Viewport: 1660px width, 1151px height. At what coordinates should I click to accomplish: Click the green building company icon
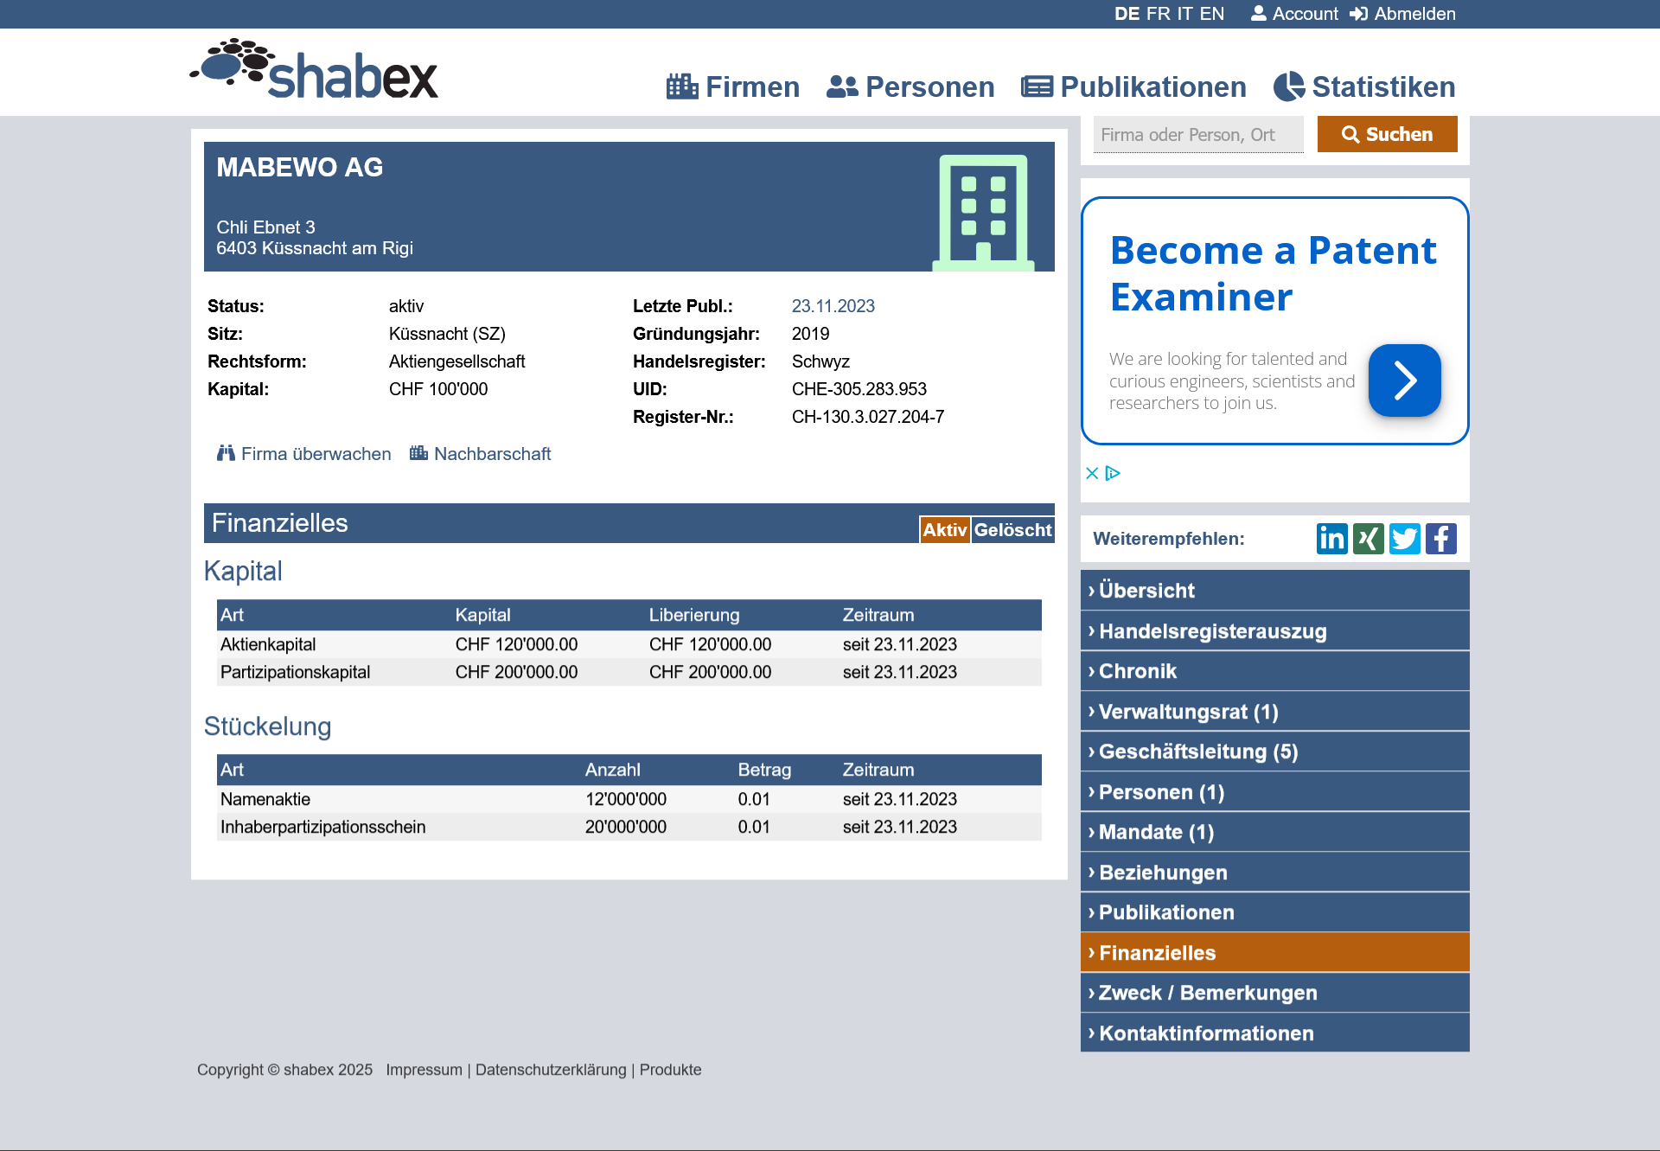tap(983, 212)
